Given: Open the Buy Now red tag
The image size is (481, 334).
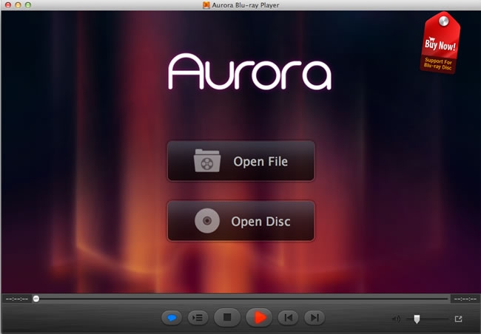Looking at the screenshot, I should 439,43.
